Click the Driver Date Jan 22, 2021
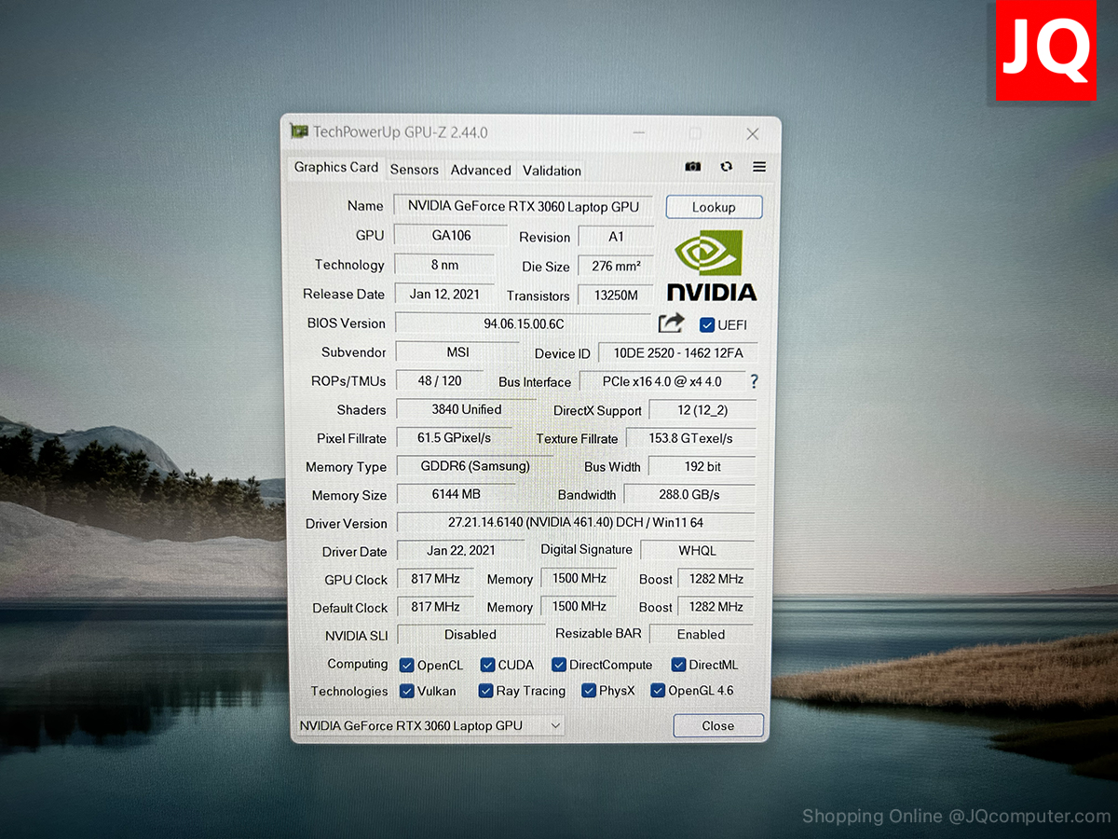The height and width of the screenshot is (839, 1118). pyautogui.click(x=461, y=550)
